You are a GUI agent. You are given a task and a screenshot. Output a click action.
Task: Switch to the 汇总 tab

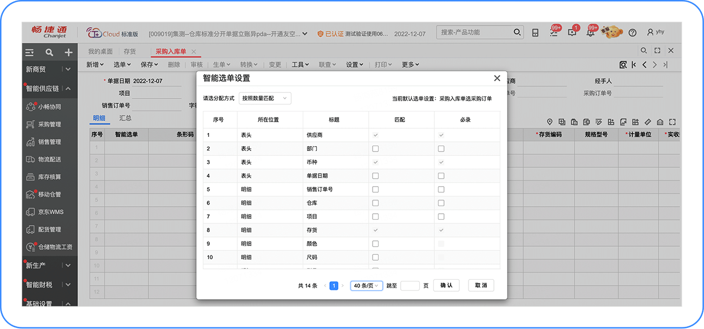(125, 118)
